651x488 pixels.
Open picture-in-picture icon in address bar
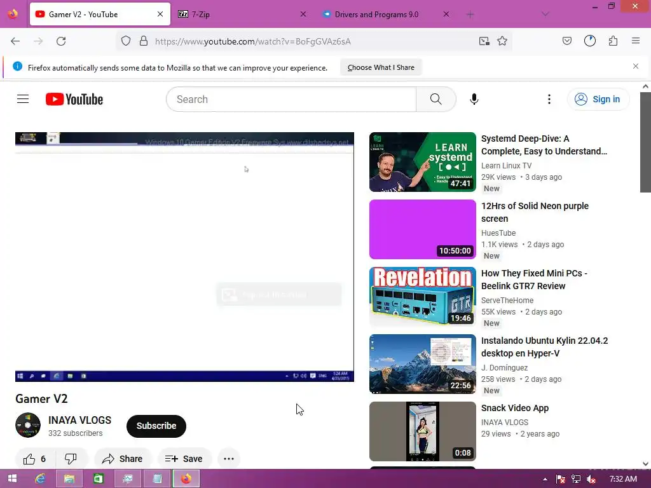[x=484, y=41]
